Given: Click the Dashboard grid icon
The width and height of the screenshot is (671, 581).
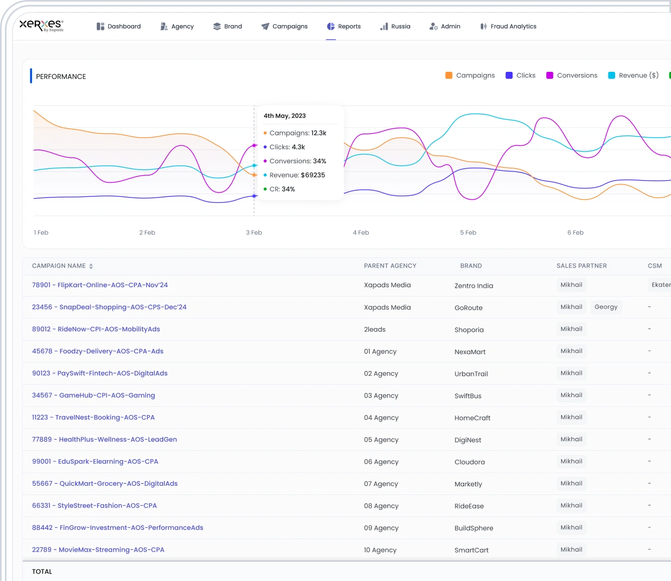Looking at the screenshot, I should click(101, 26).
